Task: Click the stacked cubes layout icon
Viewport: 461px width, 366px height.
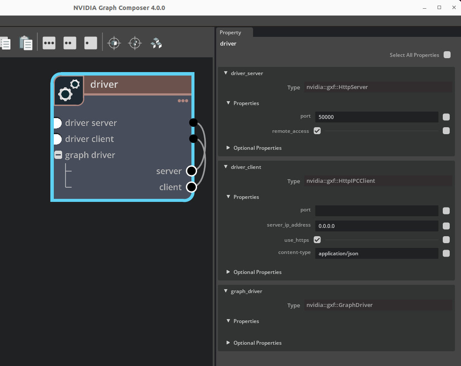Action: coord(156,43)
